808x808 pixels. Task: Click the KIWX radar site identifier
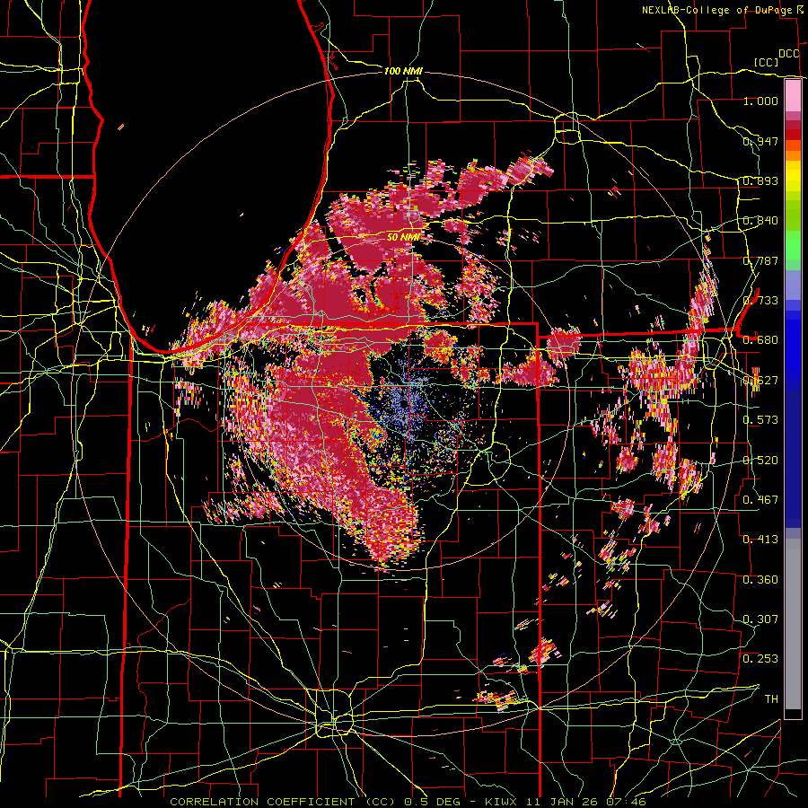[502, 802]
